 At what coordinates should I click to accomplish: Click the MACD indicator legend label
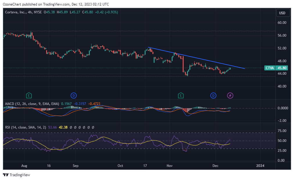point(32,104)
